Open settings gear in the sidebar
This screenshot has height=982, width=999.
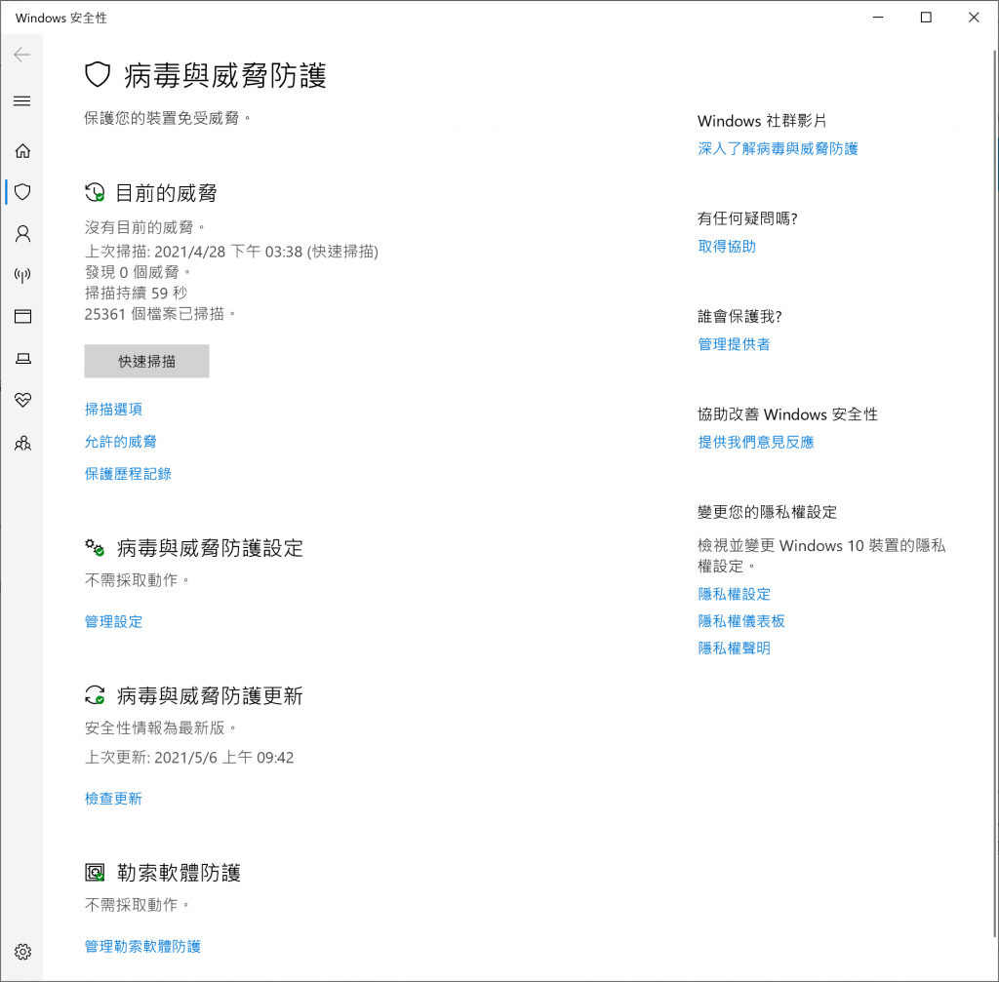(x=23, y=952)
